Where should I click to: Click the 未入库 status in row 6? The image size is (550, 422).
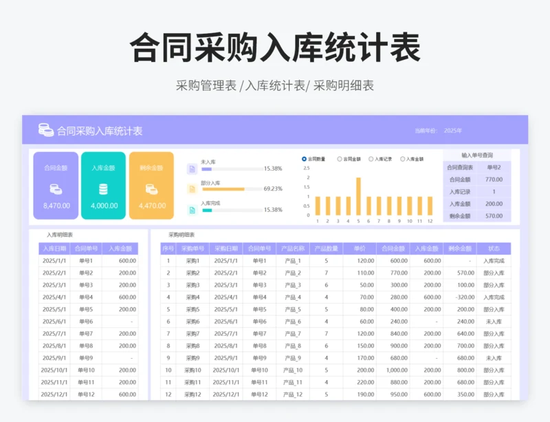(x=494, y=321)
